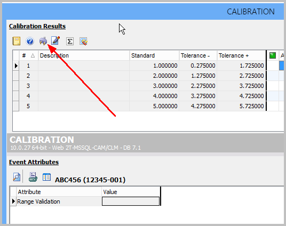
Task: Click the Sigma summation icon
Action: 70,42
